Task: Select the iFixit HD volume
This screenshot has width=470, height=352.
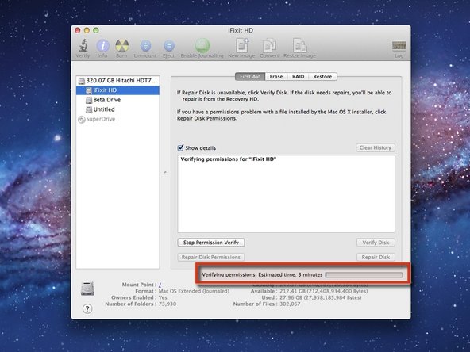Action: click(x=118, y=90)
